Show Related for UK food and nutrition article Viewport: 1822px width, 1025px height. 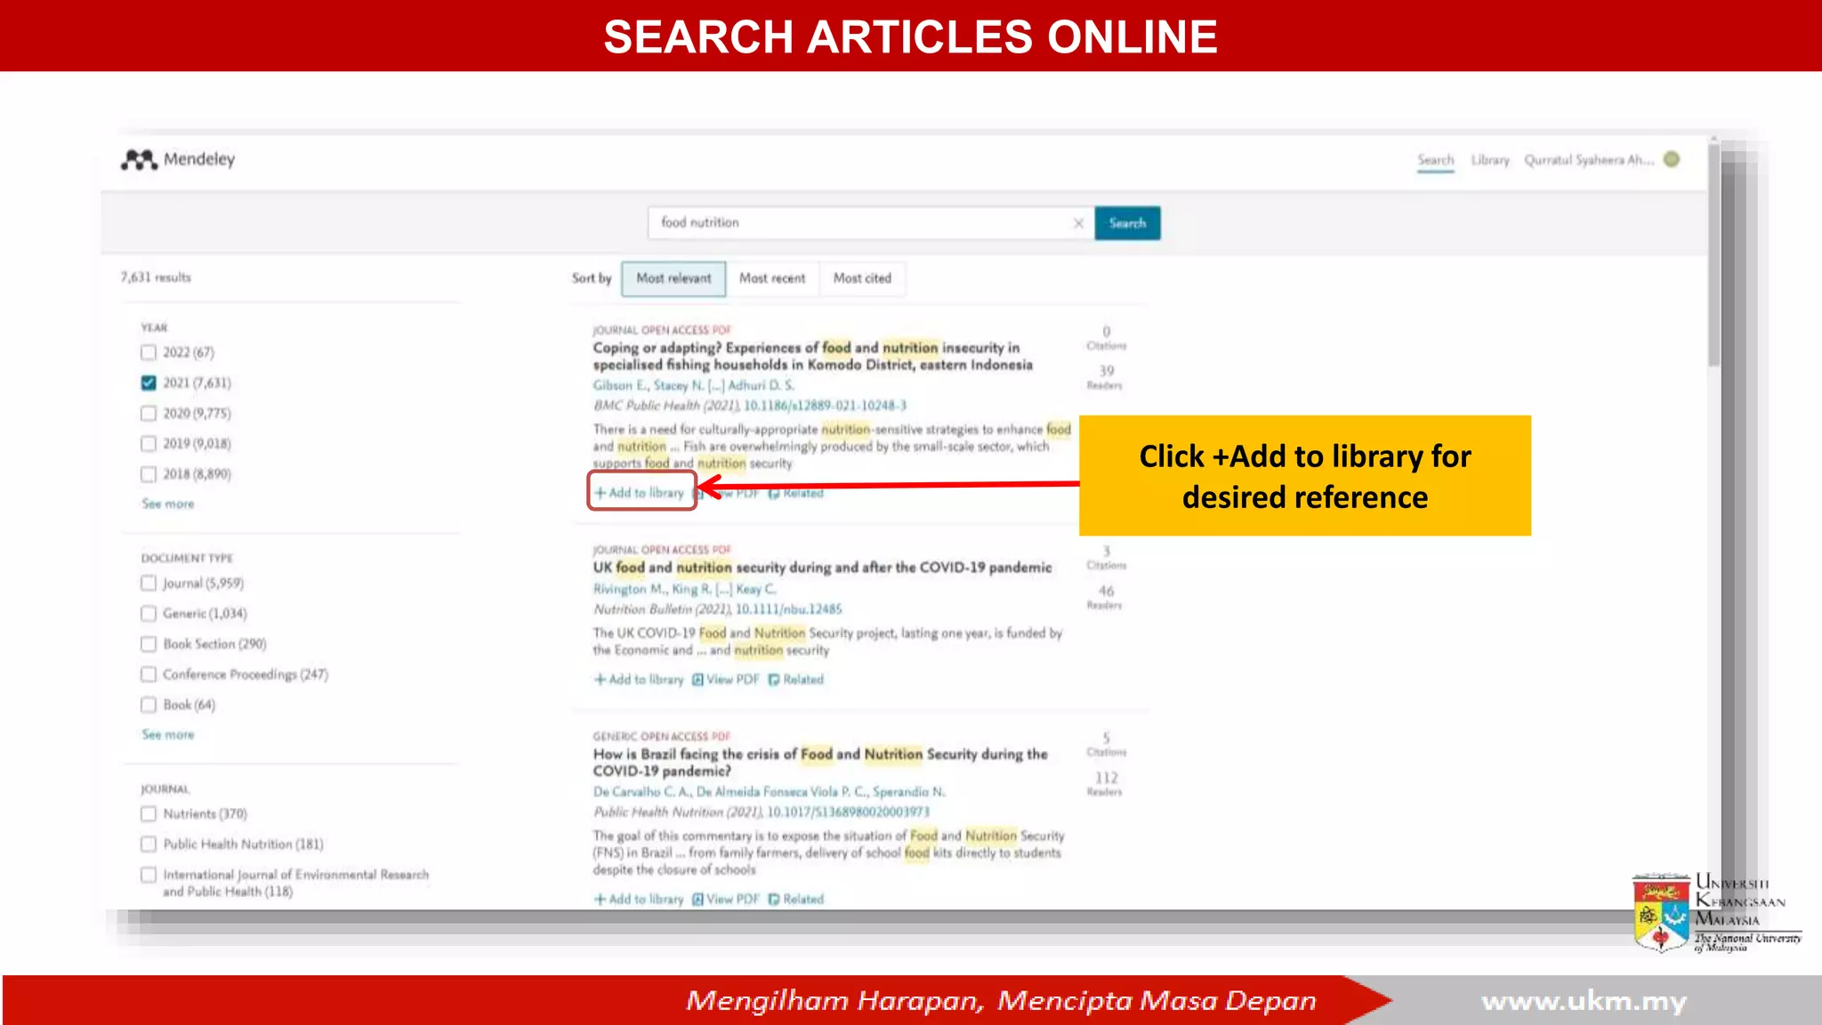coord(796,680)
